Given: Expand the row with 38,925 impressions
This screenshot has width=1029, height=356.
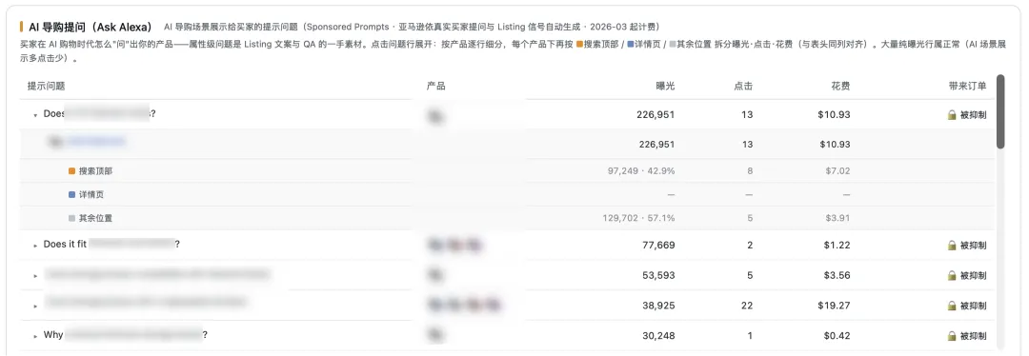Looking at the screenshot, I should pos(35,307).
